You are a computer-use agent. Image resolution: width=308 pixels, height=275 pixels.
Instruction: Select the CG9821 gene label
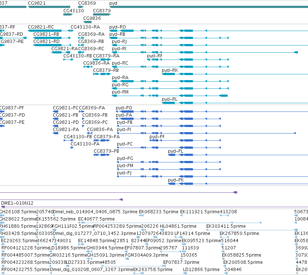pyautogui.click(x=37, y=3)
